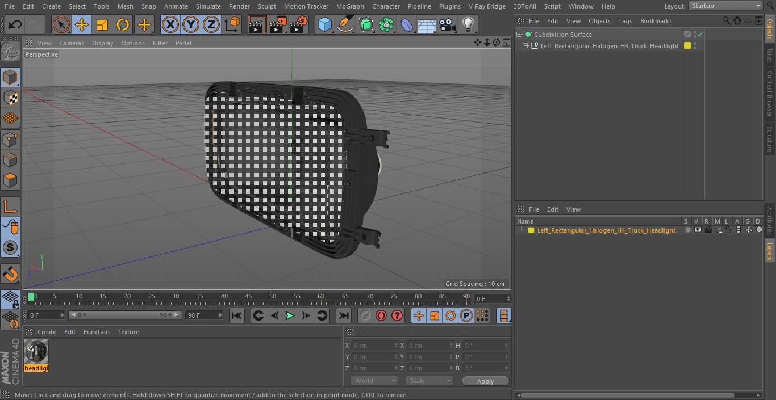Open Scale mode dropdown
Screen dimensions: 776x400
pyautogui.click(x=429, y=381)
